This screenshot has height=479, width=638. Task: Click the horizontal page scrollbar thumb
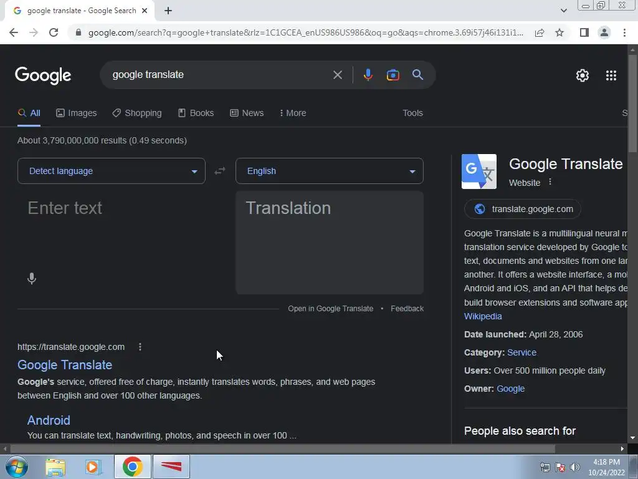pos(283,449)
